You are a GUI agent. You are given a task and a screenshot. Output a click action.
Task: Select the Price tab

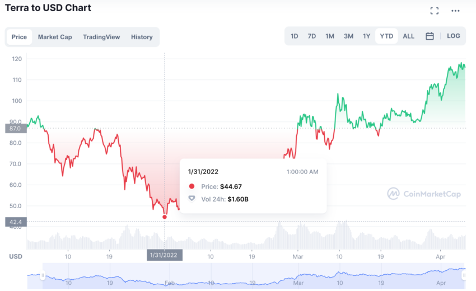click(x=19, y=37)
